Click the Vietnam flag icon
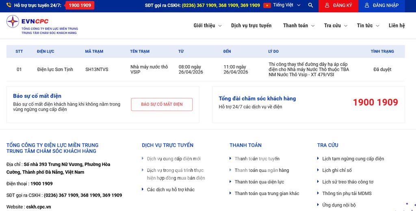This screenshot has height=211, width=416. click(267, 5)
